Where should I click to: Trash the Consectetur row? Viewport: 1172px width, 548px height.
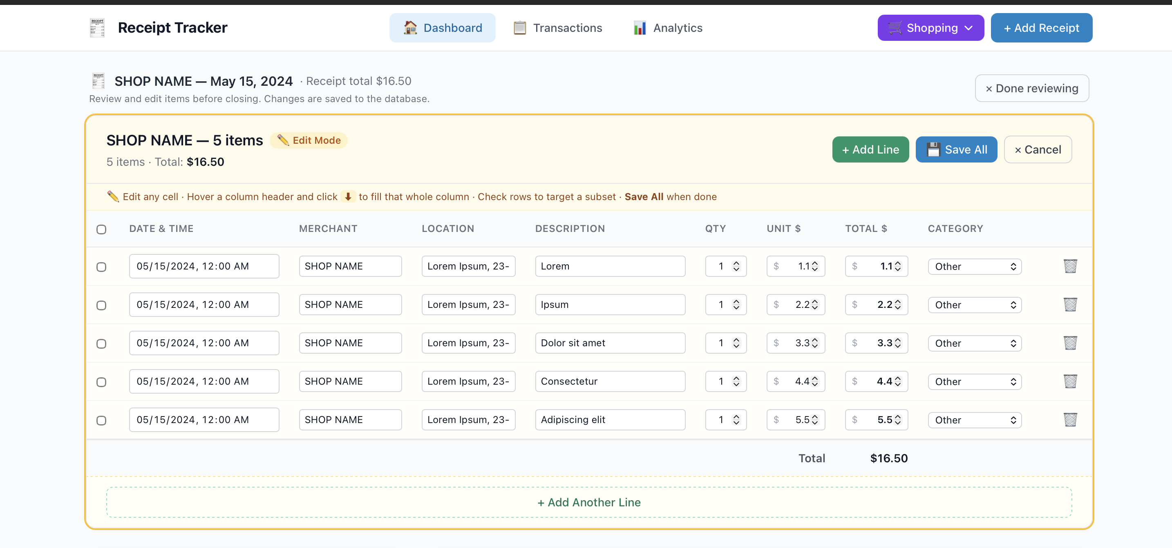pos(1069,381)
